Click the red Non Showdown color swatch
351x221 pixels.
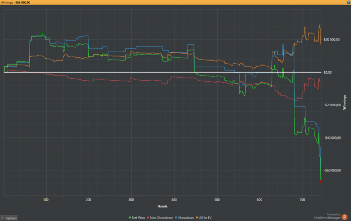click(x=148, y=217)
